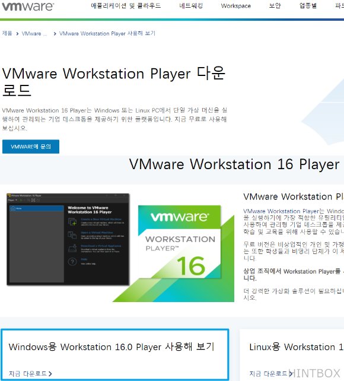The width and height of the screenshot is (344, 381).
Task: Click the Windows용 Workstation 16.0 Player 사용해 보기 heading
Action: (112, 347)
